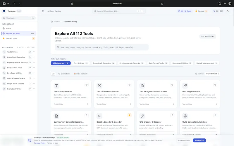Click the scissors icon for Text Difference Checker

click(x=99, y=86)
